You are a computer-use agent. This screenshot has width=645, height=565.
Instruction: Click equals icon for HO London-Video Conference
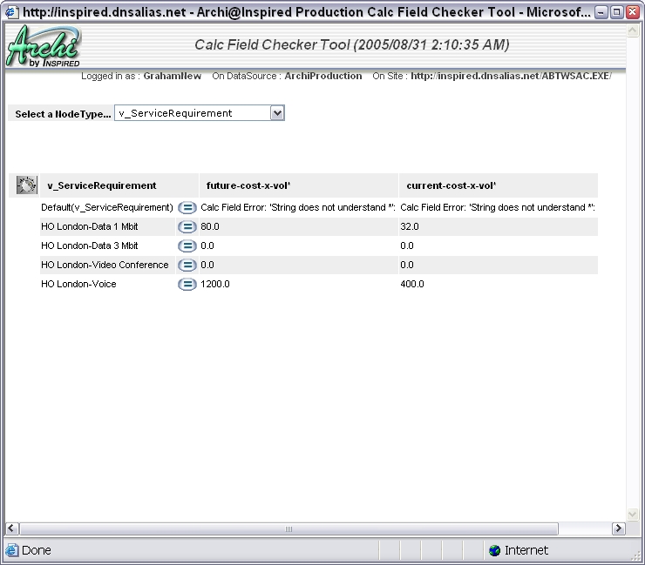pos(187,266)
